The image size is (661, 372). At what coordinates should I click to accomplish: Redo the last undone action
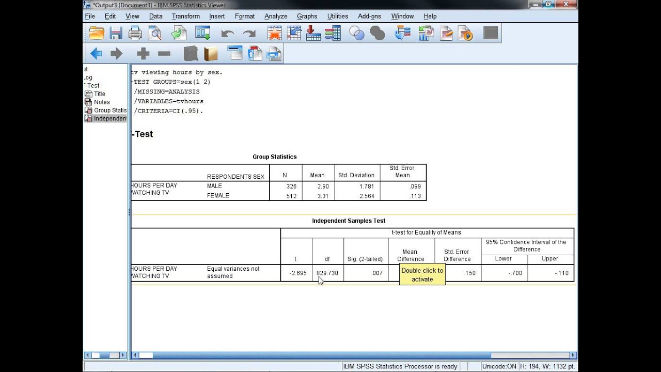pyautogui.click(x=249, y=34)
